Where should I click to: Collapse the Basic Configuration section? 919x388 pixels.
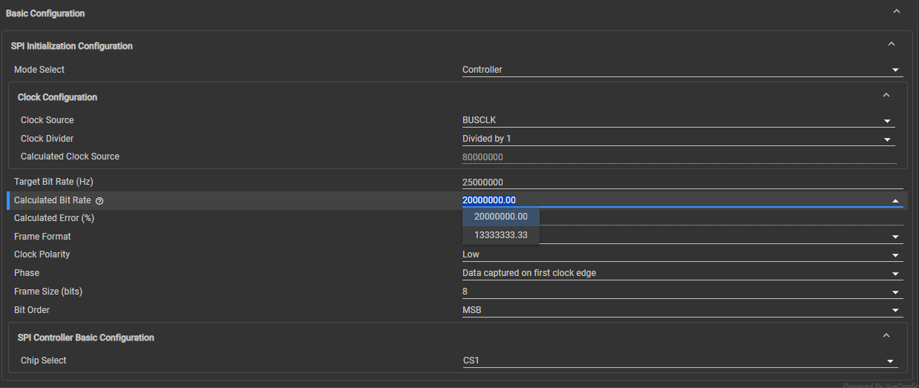tap(896, 11)
